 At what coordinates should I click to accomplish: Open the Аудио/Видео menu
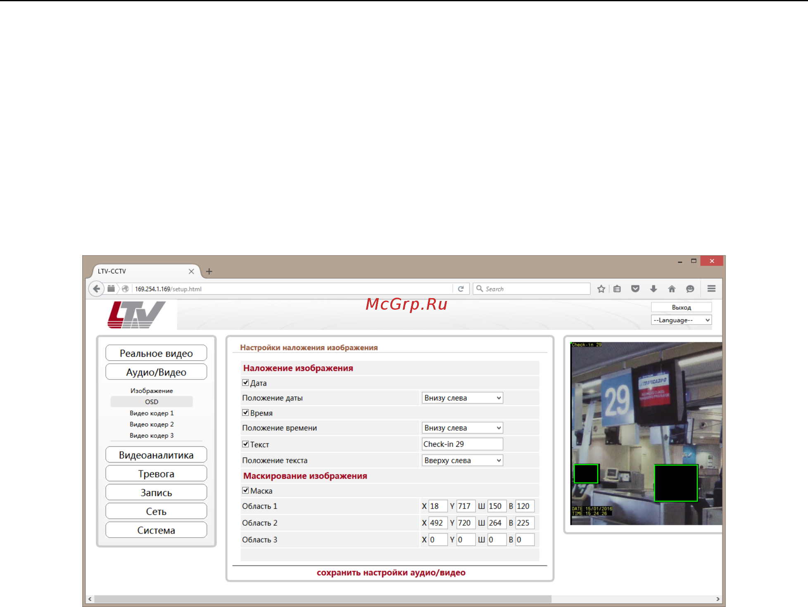coord(156,372)
